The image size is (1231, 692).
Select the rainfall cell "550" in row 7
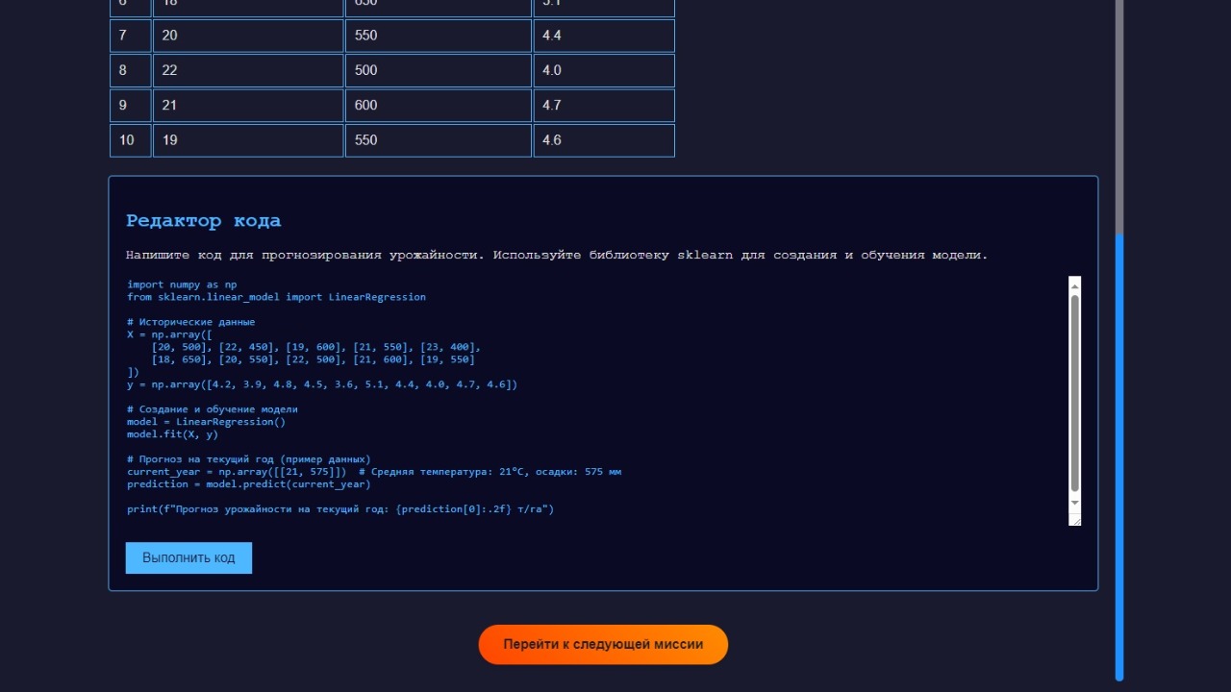(438, 36)
